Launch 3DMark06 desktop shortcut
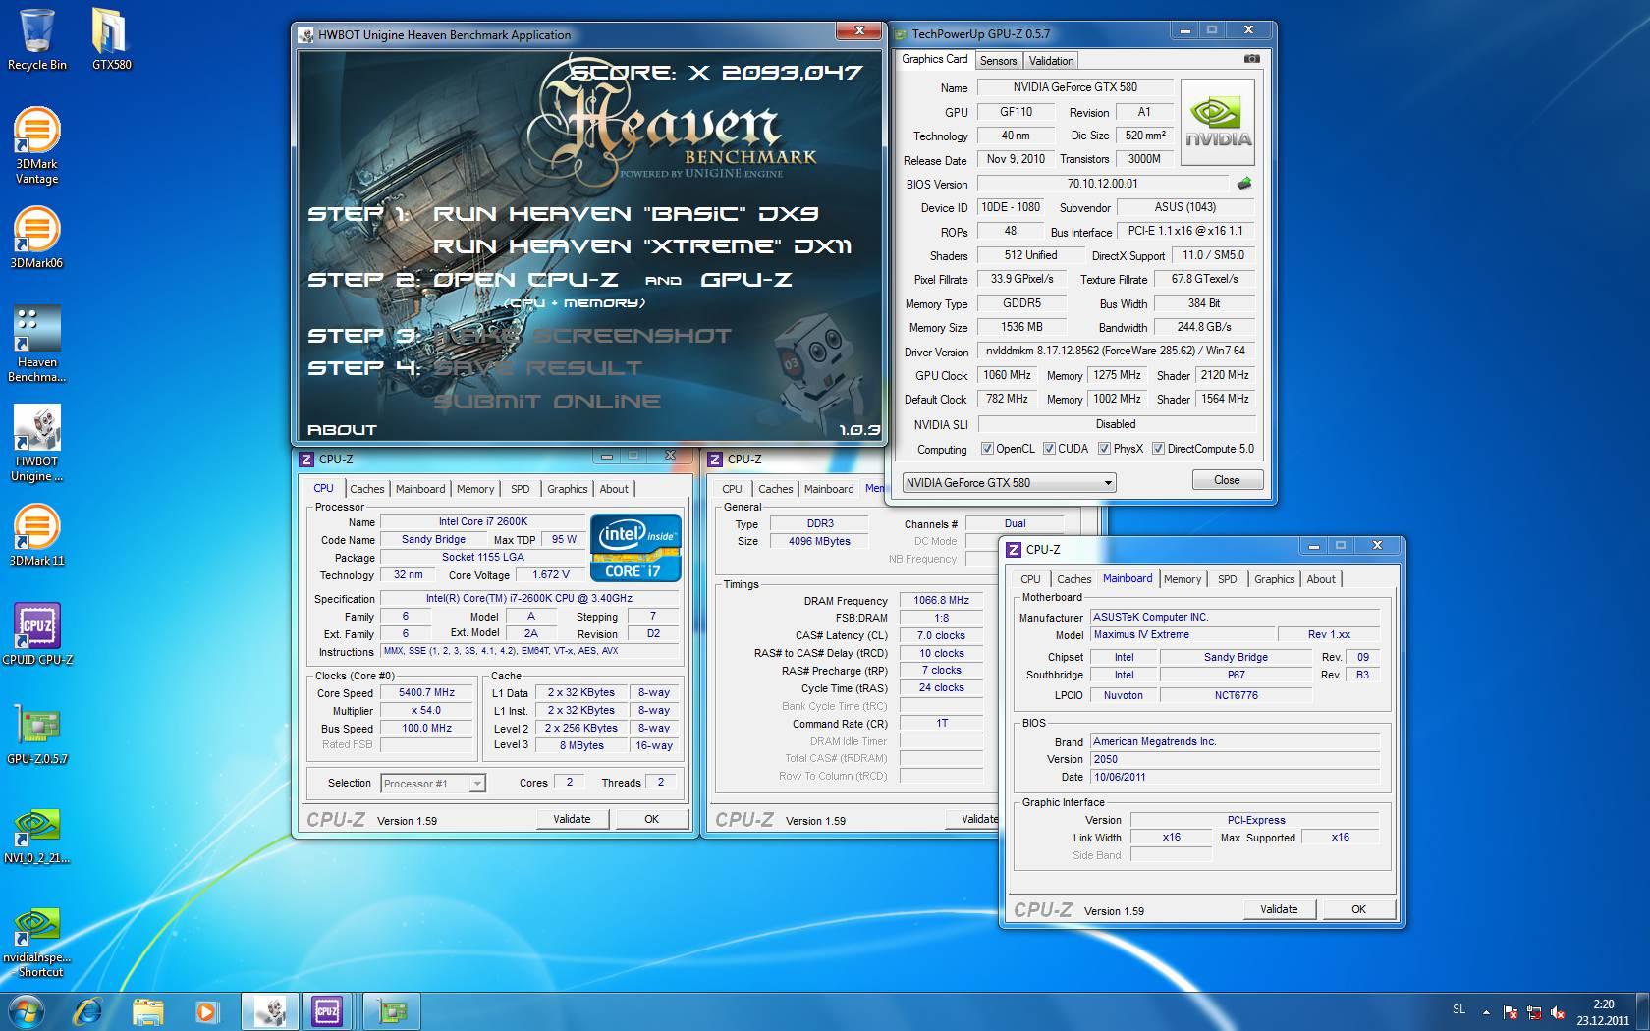1650x1031 pixels. click(x=36, y=237)
